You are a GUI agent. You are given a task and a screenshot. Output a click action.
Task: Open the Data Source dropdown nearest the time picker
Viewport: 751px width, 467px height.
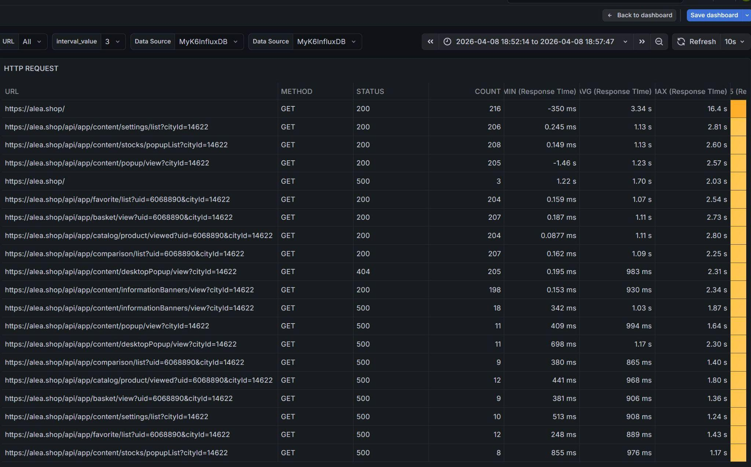(327, 41)
